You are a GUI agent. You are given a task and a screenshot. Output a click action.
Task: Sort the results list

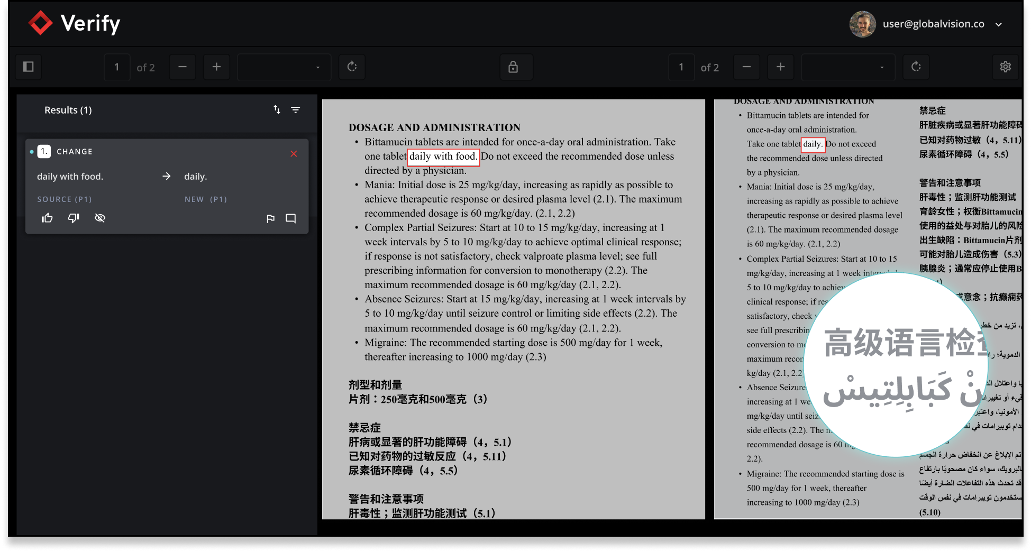click(277, 109)
